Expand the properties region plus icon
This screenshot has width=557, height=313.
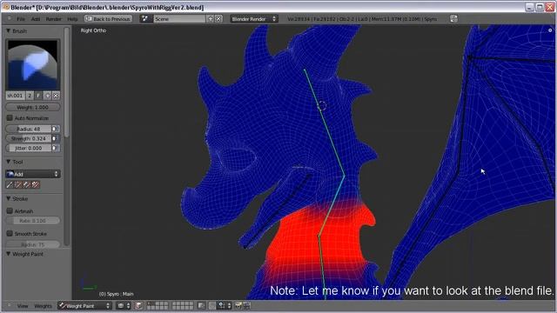pyautogui.click(x=550, y=30)
